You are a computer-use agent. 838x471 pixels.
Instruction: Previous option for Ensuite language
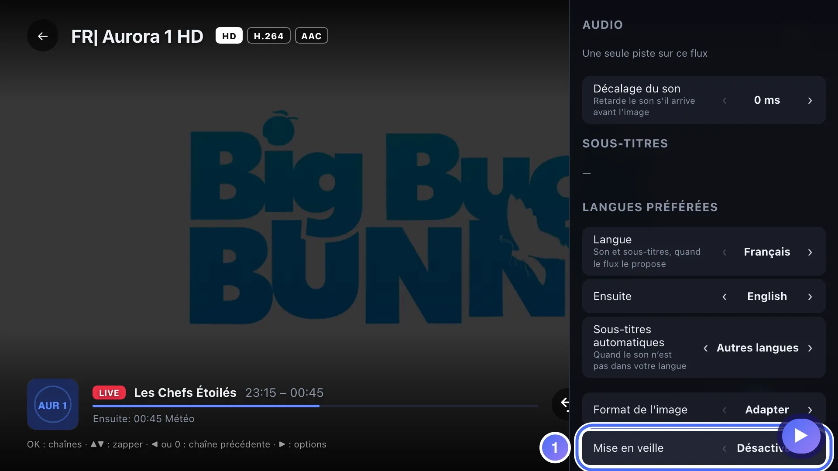(x=725, y=297)
